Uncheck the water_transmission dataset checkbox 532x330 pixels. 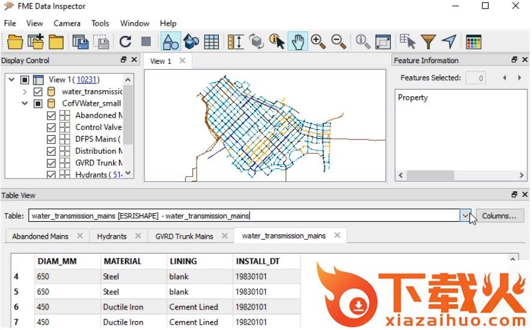click(38, 91)
